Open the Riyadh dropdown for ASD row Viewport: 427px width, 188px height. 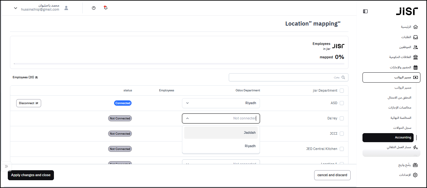click(x=221, y=103)
